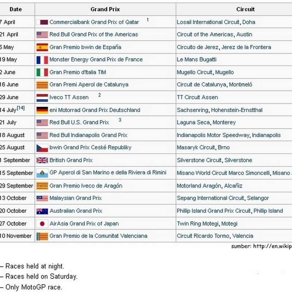Click the Qatar flag icon
Viewport: 292px width, 292px height.
[x=42, y=22]
